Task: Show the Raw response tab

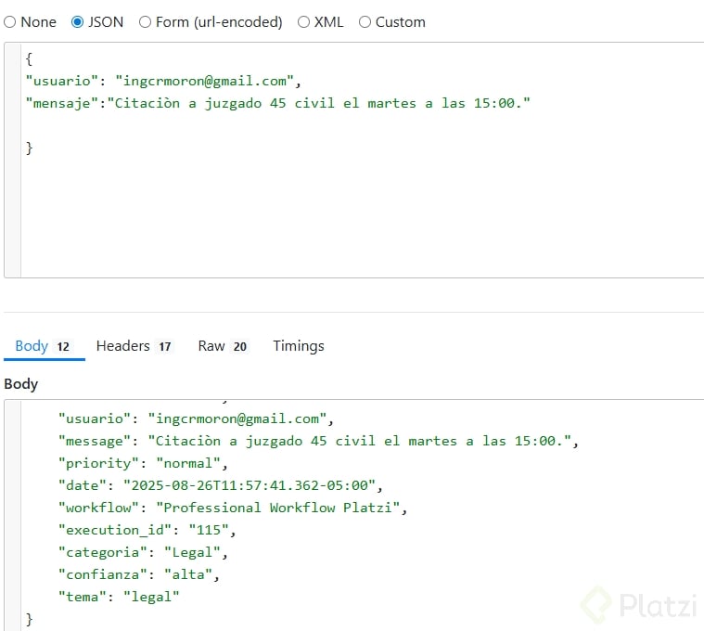Action: pyautogui.click(x=211, y=346)
